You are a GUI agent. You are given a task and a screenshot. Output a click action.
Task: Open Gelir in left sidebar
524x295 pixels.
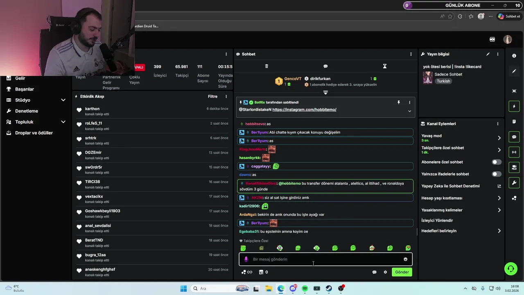pos(20,78)
